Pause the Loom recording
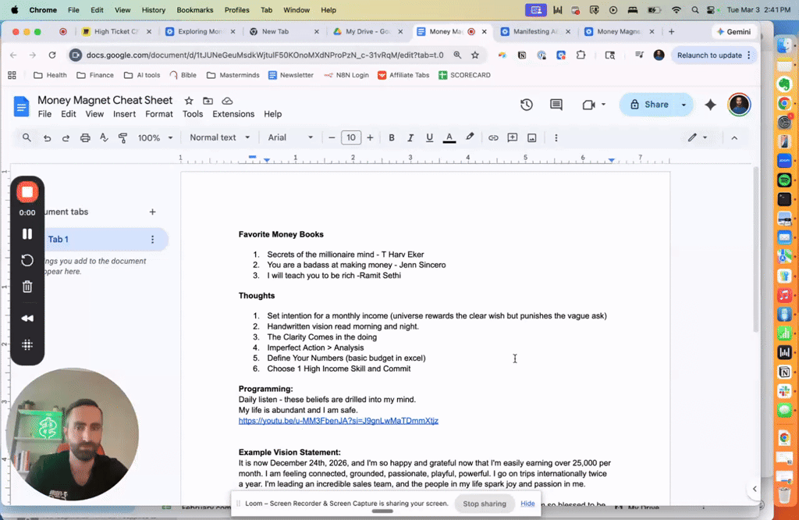 coord(27,233)
